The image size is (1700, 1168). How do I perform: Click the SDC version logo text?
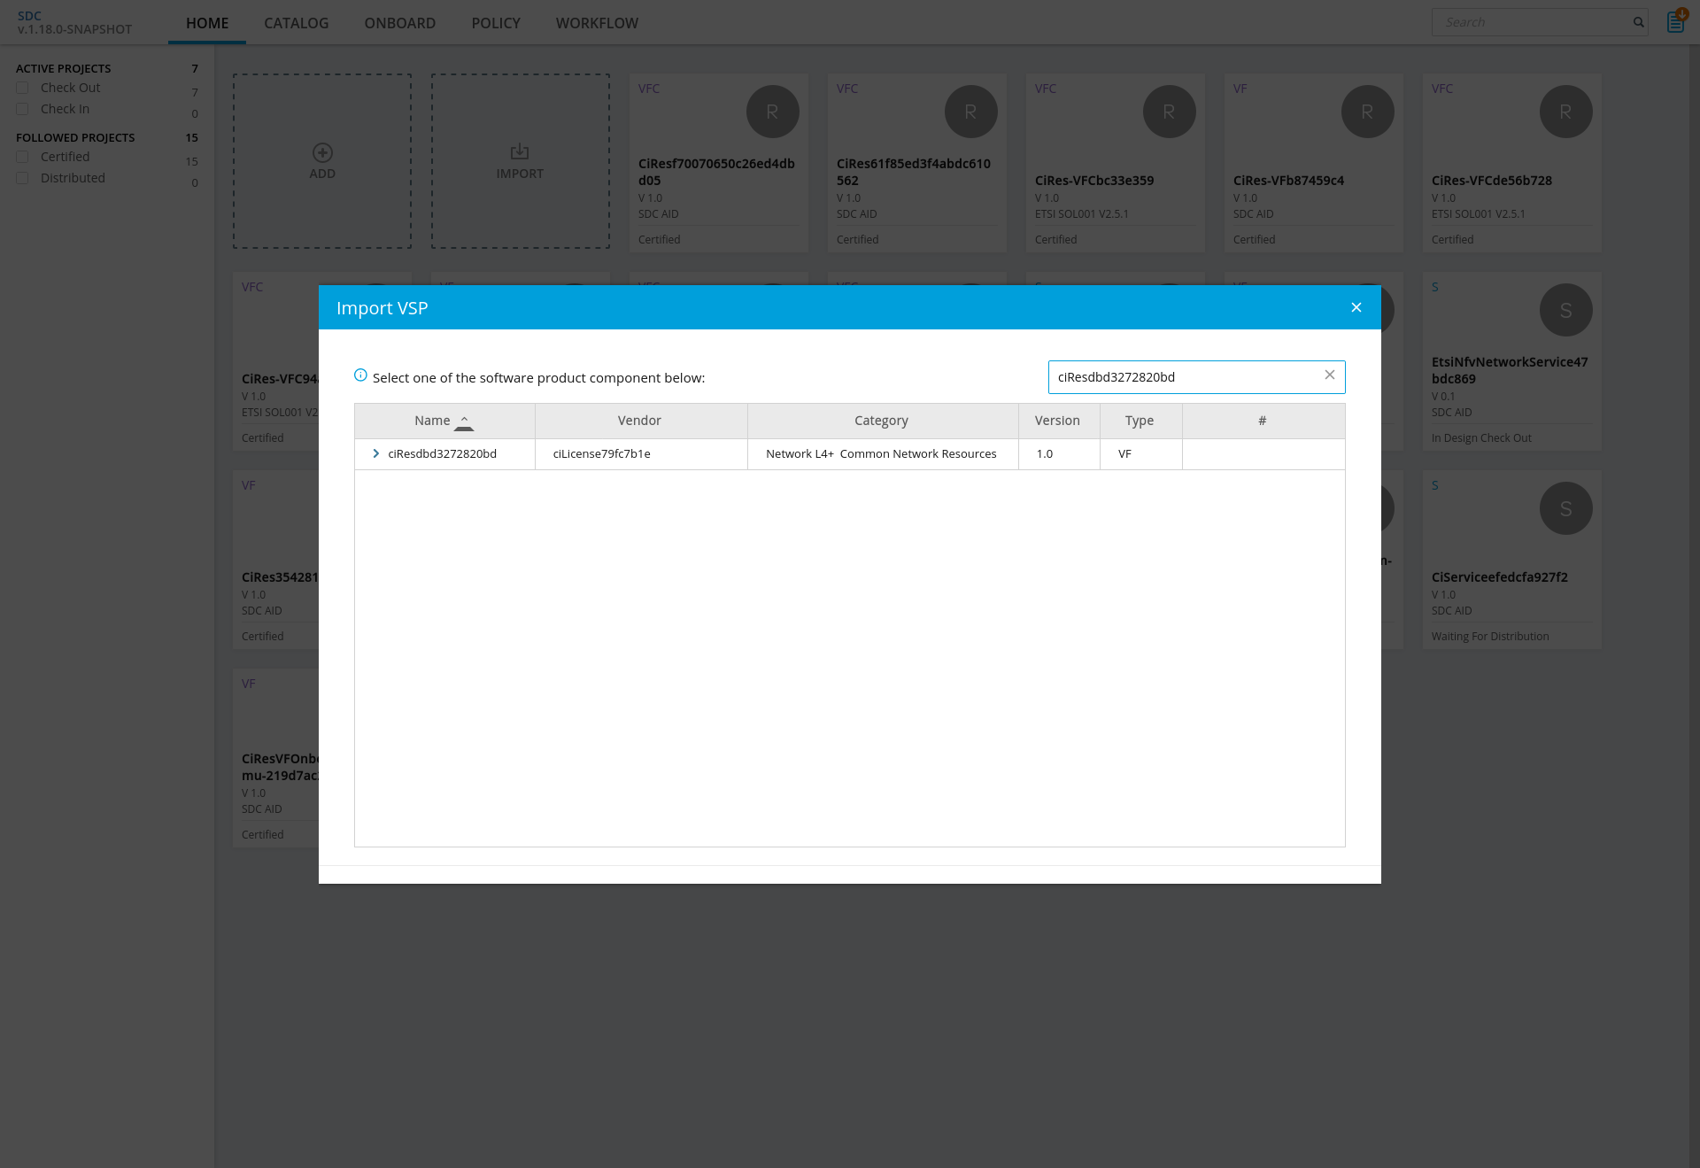pos(74,22)
